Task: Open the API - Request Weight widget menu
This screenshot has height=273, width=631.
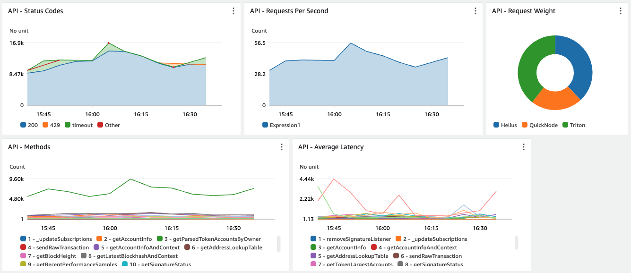Action: (620, 11)
